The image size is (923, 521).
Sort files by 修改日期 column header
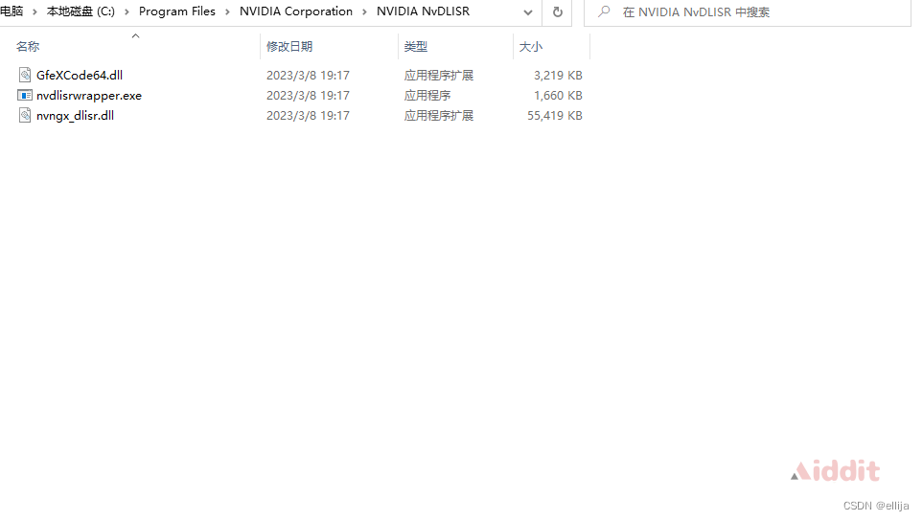[289, 47]
